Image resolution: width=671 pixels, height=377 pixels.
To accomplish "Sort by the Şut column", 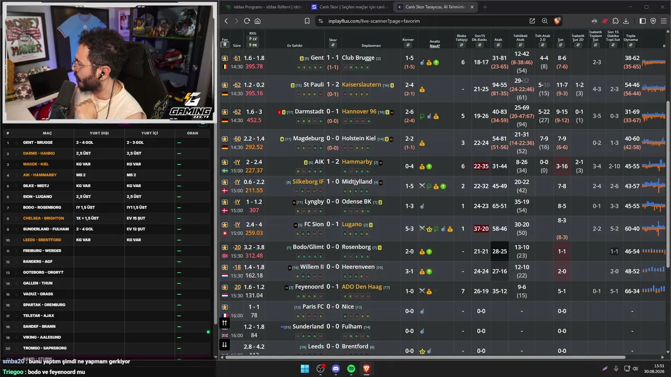I will (x=560, y=46).
